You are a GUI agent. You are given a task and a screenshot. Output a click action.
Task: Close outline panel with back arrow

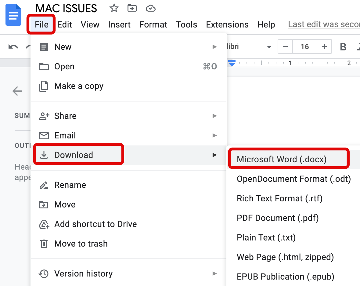point(17,91)
